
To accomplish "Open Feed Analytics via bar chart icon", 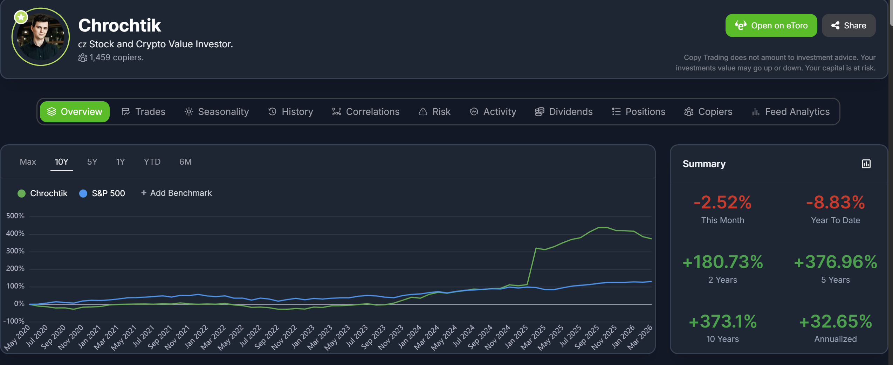I will [x=756, y=112].
